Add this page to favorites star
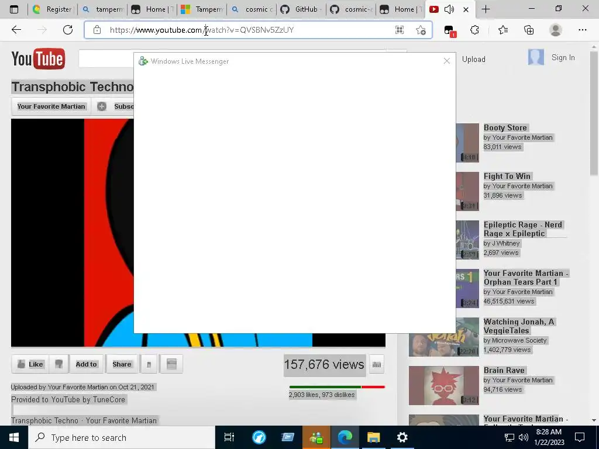 [421, 30]
